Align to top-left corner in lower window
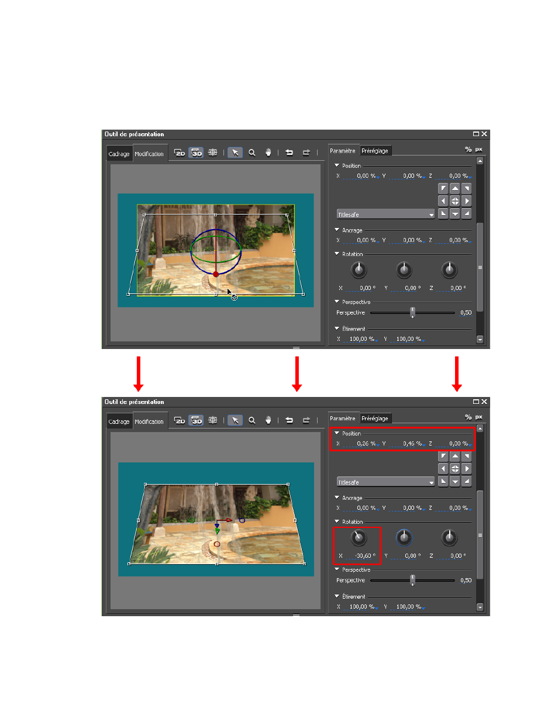 443,456
